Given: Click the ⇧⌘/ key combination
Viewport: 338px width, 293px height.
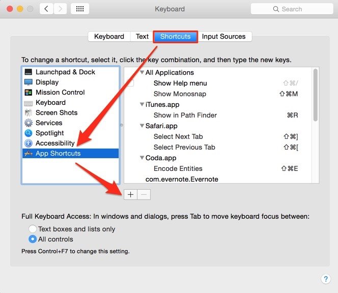Looking at the screenshot, I should click(x=291, y=83).
